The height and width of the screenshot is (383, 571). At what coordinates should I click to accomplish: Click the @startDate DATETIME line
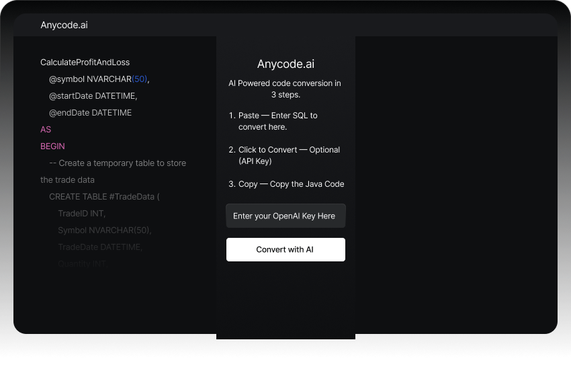click(93, 96)
